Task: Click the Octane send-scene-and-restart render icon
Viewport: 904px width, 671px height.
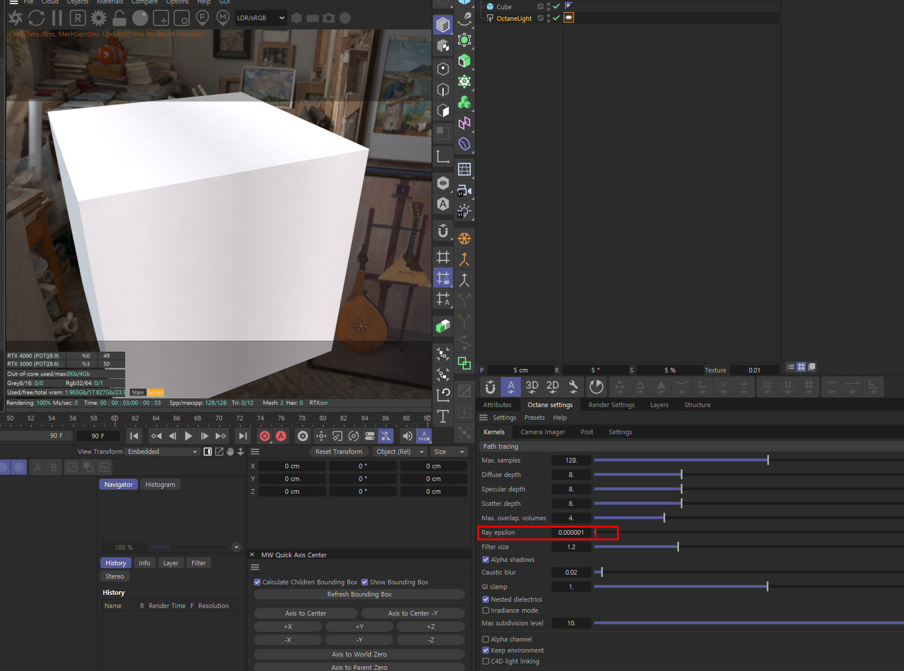Action: (x=16, y=18)
